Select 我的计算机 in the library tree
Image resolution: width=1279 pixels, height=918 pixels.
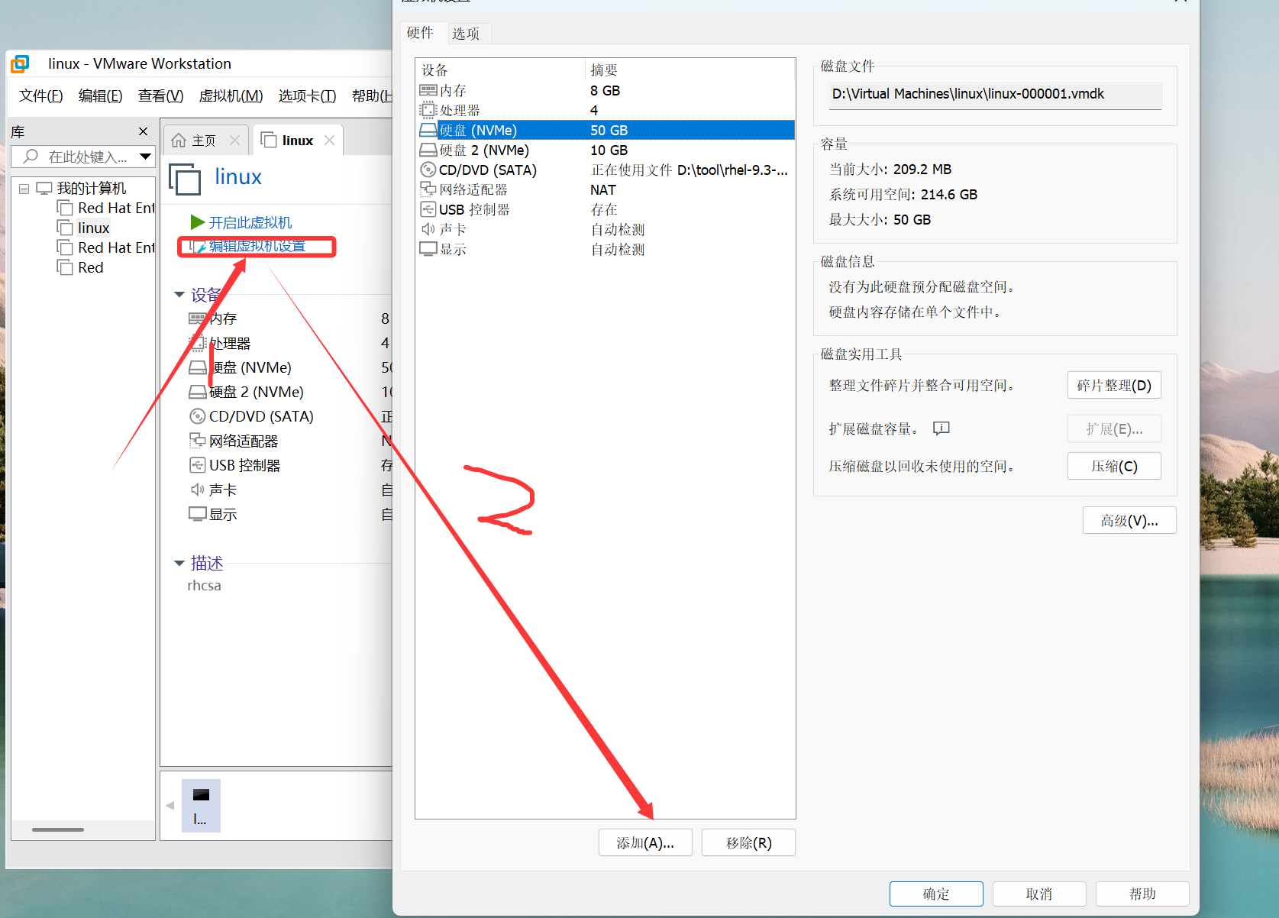(82, 189)
